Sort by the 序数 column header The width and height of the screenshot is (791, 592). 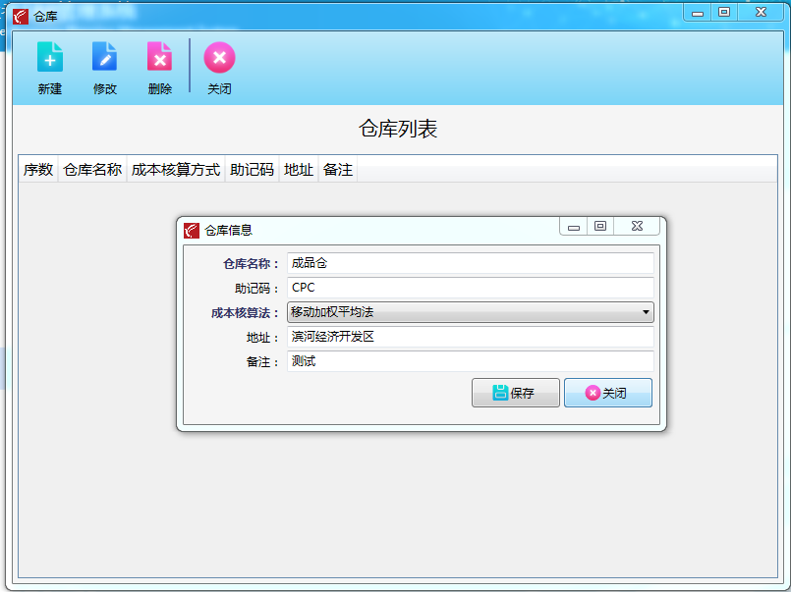coord(38,169)
